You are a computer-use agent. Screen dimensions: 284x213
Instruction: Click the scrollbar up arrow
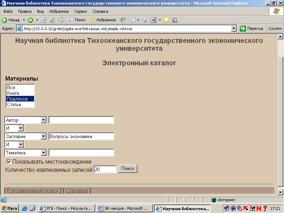[280, 37]
